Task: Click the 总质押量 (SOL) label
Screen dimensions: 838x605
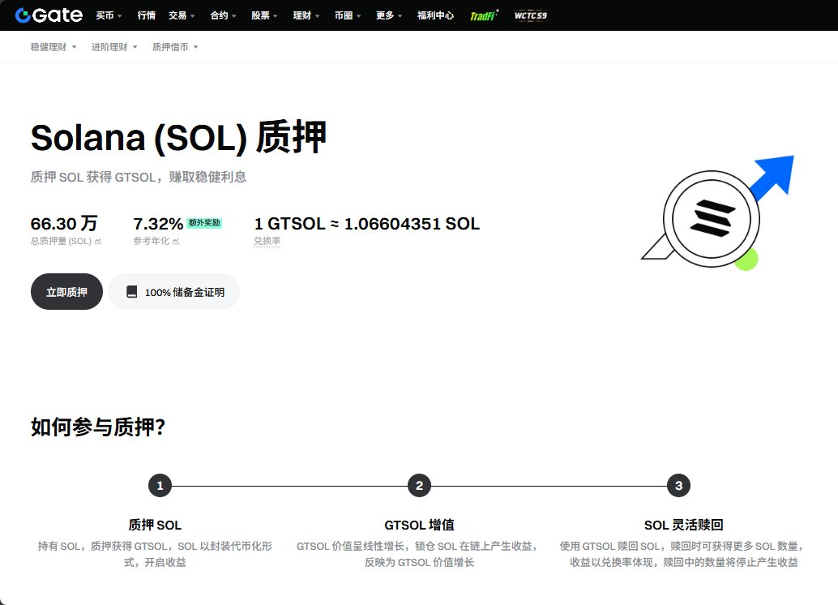Action: tap(61, 241)
